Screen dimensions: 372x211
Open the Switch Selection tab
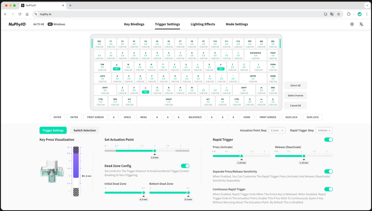pos(84,130)
